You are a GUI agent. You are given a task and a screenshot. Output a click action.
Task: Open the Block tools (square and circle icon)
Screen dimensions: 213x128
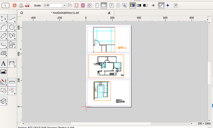coord(4,91)
